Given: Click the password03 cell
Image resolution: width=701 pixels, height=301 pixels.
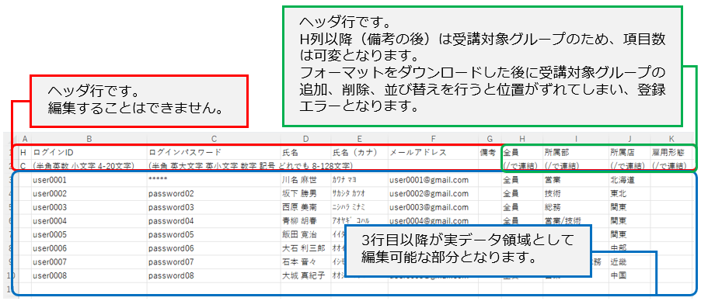Looking at the screenshot, I should pos(214,207).
